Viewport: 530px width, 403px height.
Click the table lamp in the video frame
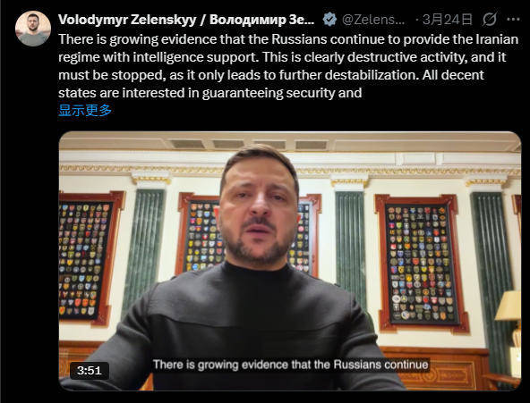pyautogui.click(x=509, y=323)
